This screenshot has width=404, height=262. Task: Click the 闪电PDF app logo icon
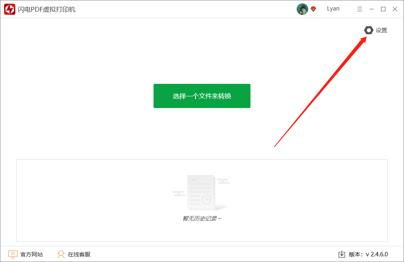point(10,9)
